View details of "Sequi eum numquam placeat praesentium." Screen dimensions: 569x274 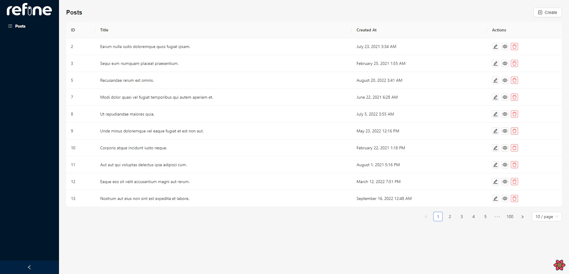(x=505, y=63)
